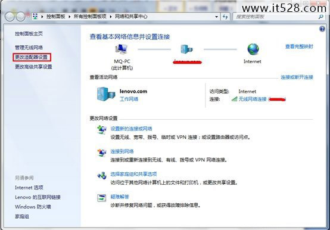Click the 控制面板 breadcrumb segment
This screenshot has height=230, width=330.
point(56,17)
